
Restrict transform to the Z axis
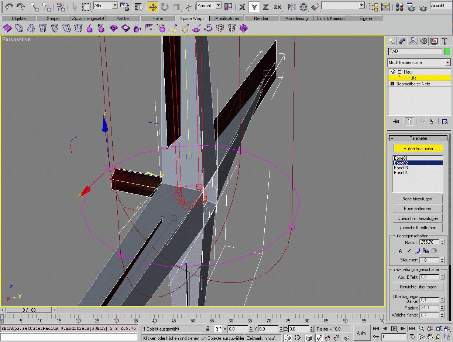pos(265,7)
